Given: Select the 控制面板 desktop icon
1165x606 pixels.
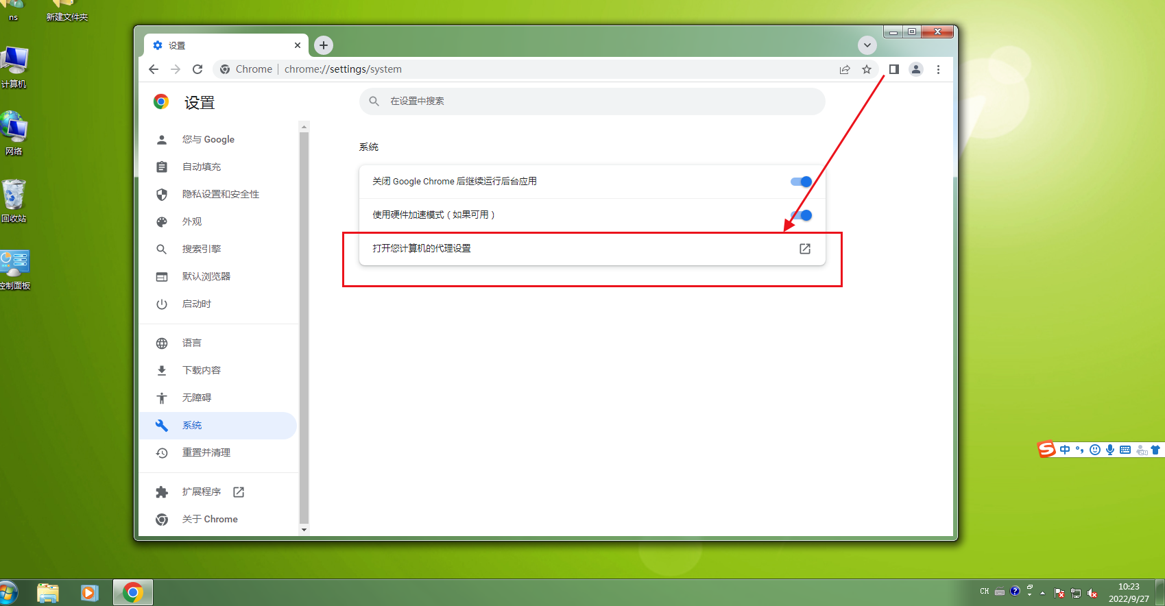Looking at the screenshot, I should (14, 270).
